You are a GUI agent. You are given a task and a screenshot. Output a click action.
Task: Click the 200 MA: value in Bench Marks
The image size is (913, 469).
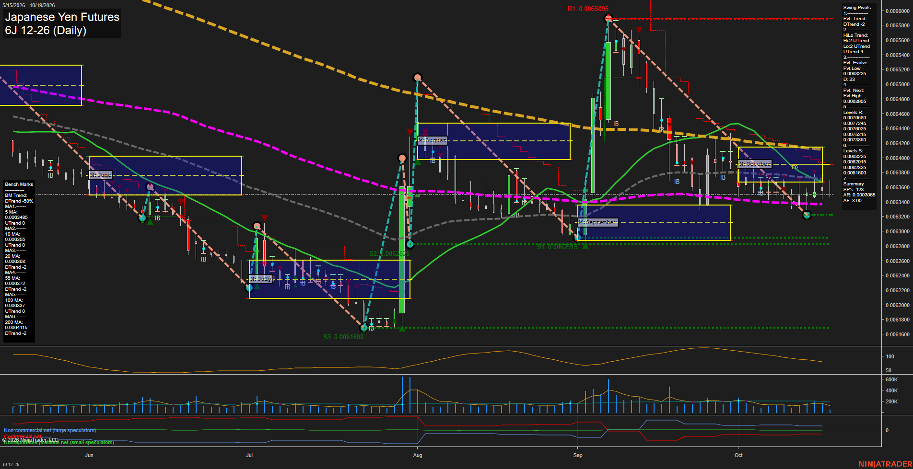click(x=16, y=328)
